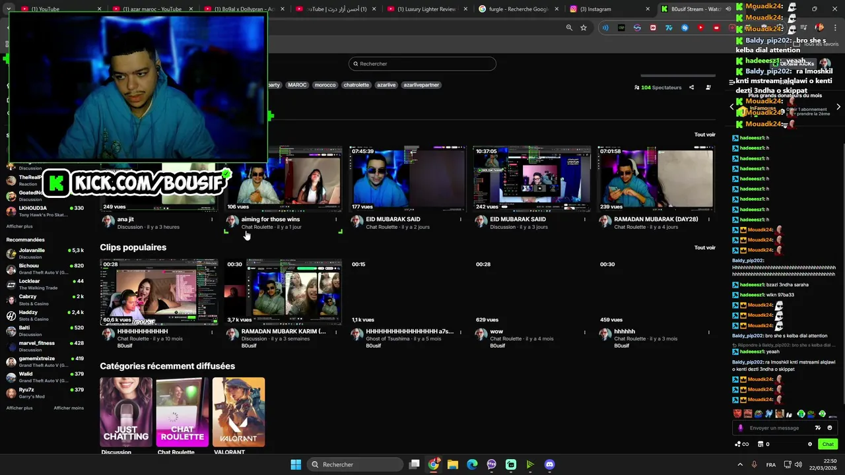Switch to the Bo9al x Dollypran tab
This screenshot has height=475, width=845.
[243, 9]
